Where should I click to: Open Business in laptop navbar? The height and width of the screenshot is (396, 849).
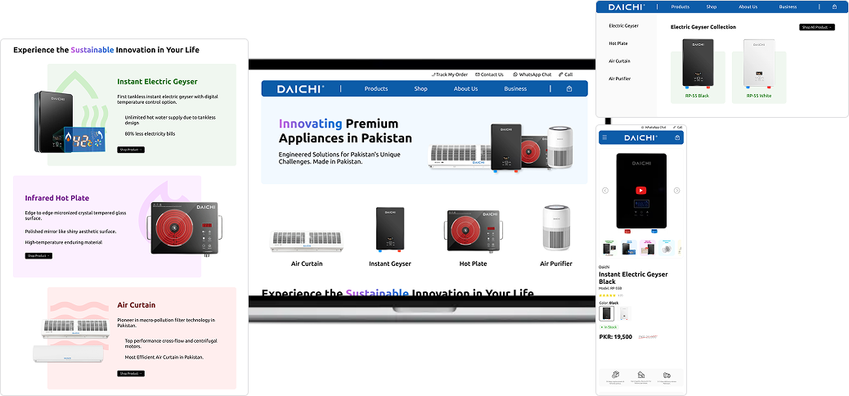[515, 89]
